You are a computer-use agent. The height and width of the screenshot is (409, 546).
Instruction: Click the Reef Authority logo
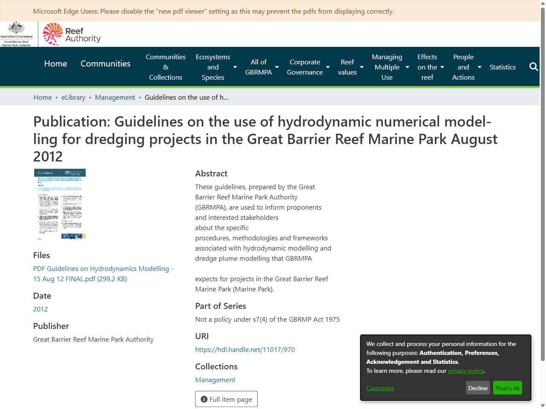coord(71,34)
